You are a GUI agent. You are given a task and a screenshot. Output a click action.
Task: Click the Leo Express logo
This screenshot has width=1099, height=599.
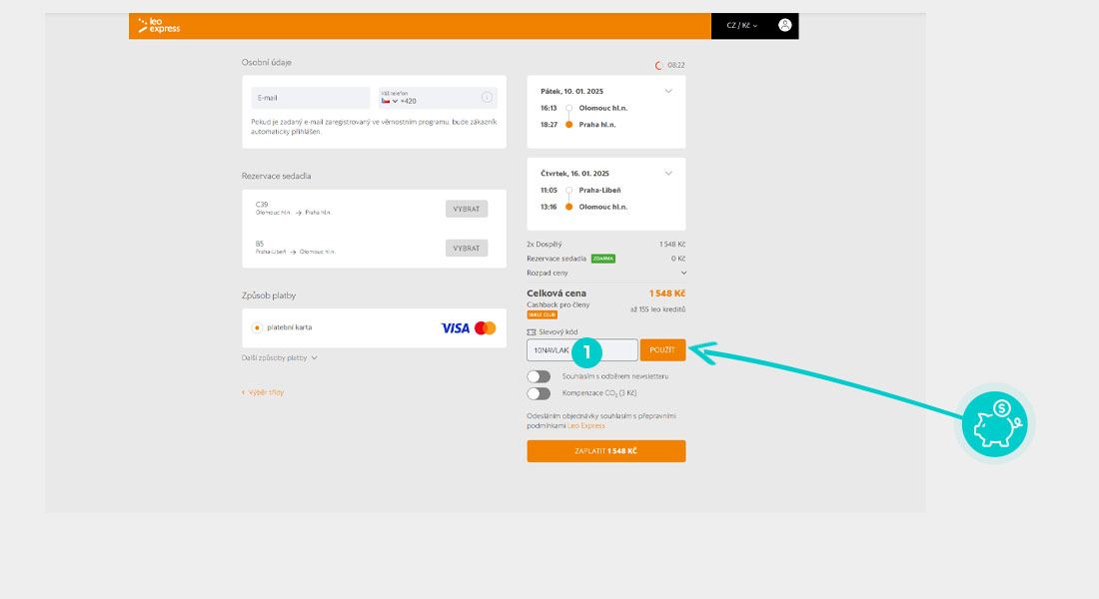[x=159, y=26]
